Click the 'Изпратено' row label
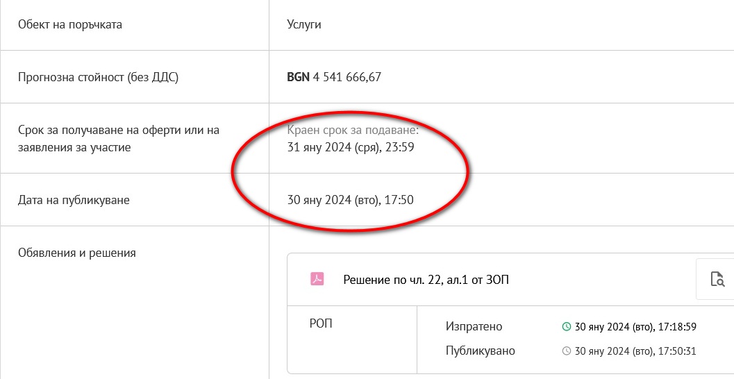The height and width of the screenshot is (379, 734). [474, 327]
